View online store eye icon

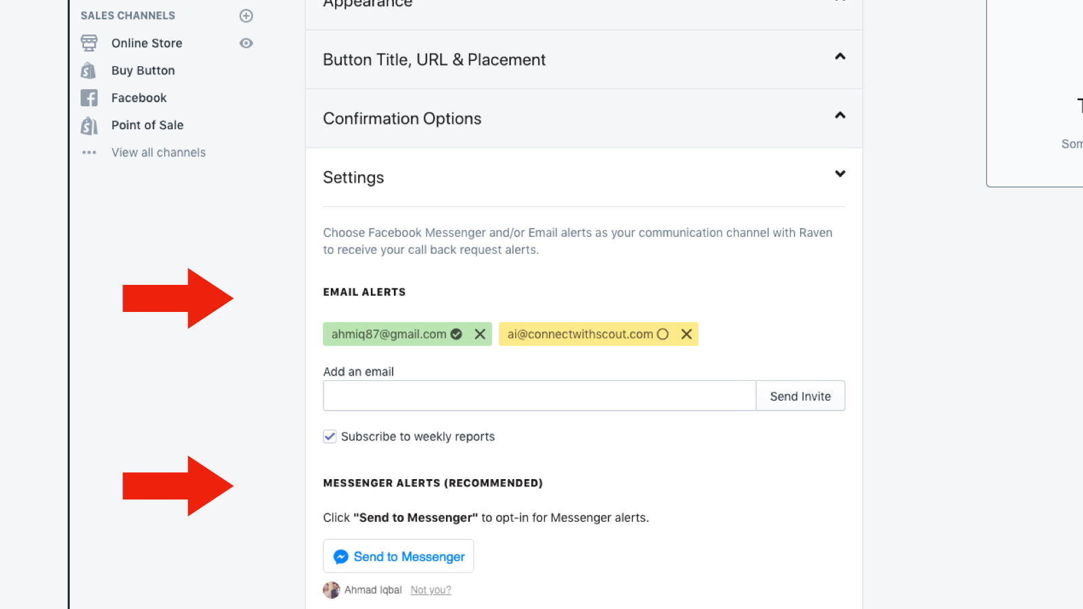(x=246, y=43)
